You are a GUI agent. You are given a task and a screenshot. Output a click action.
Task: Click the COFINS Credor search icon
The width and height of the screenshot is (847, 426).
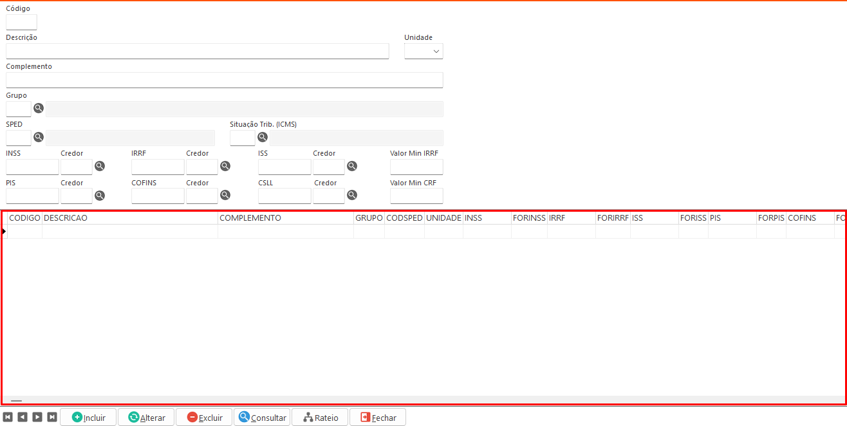225,195
